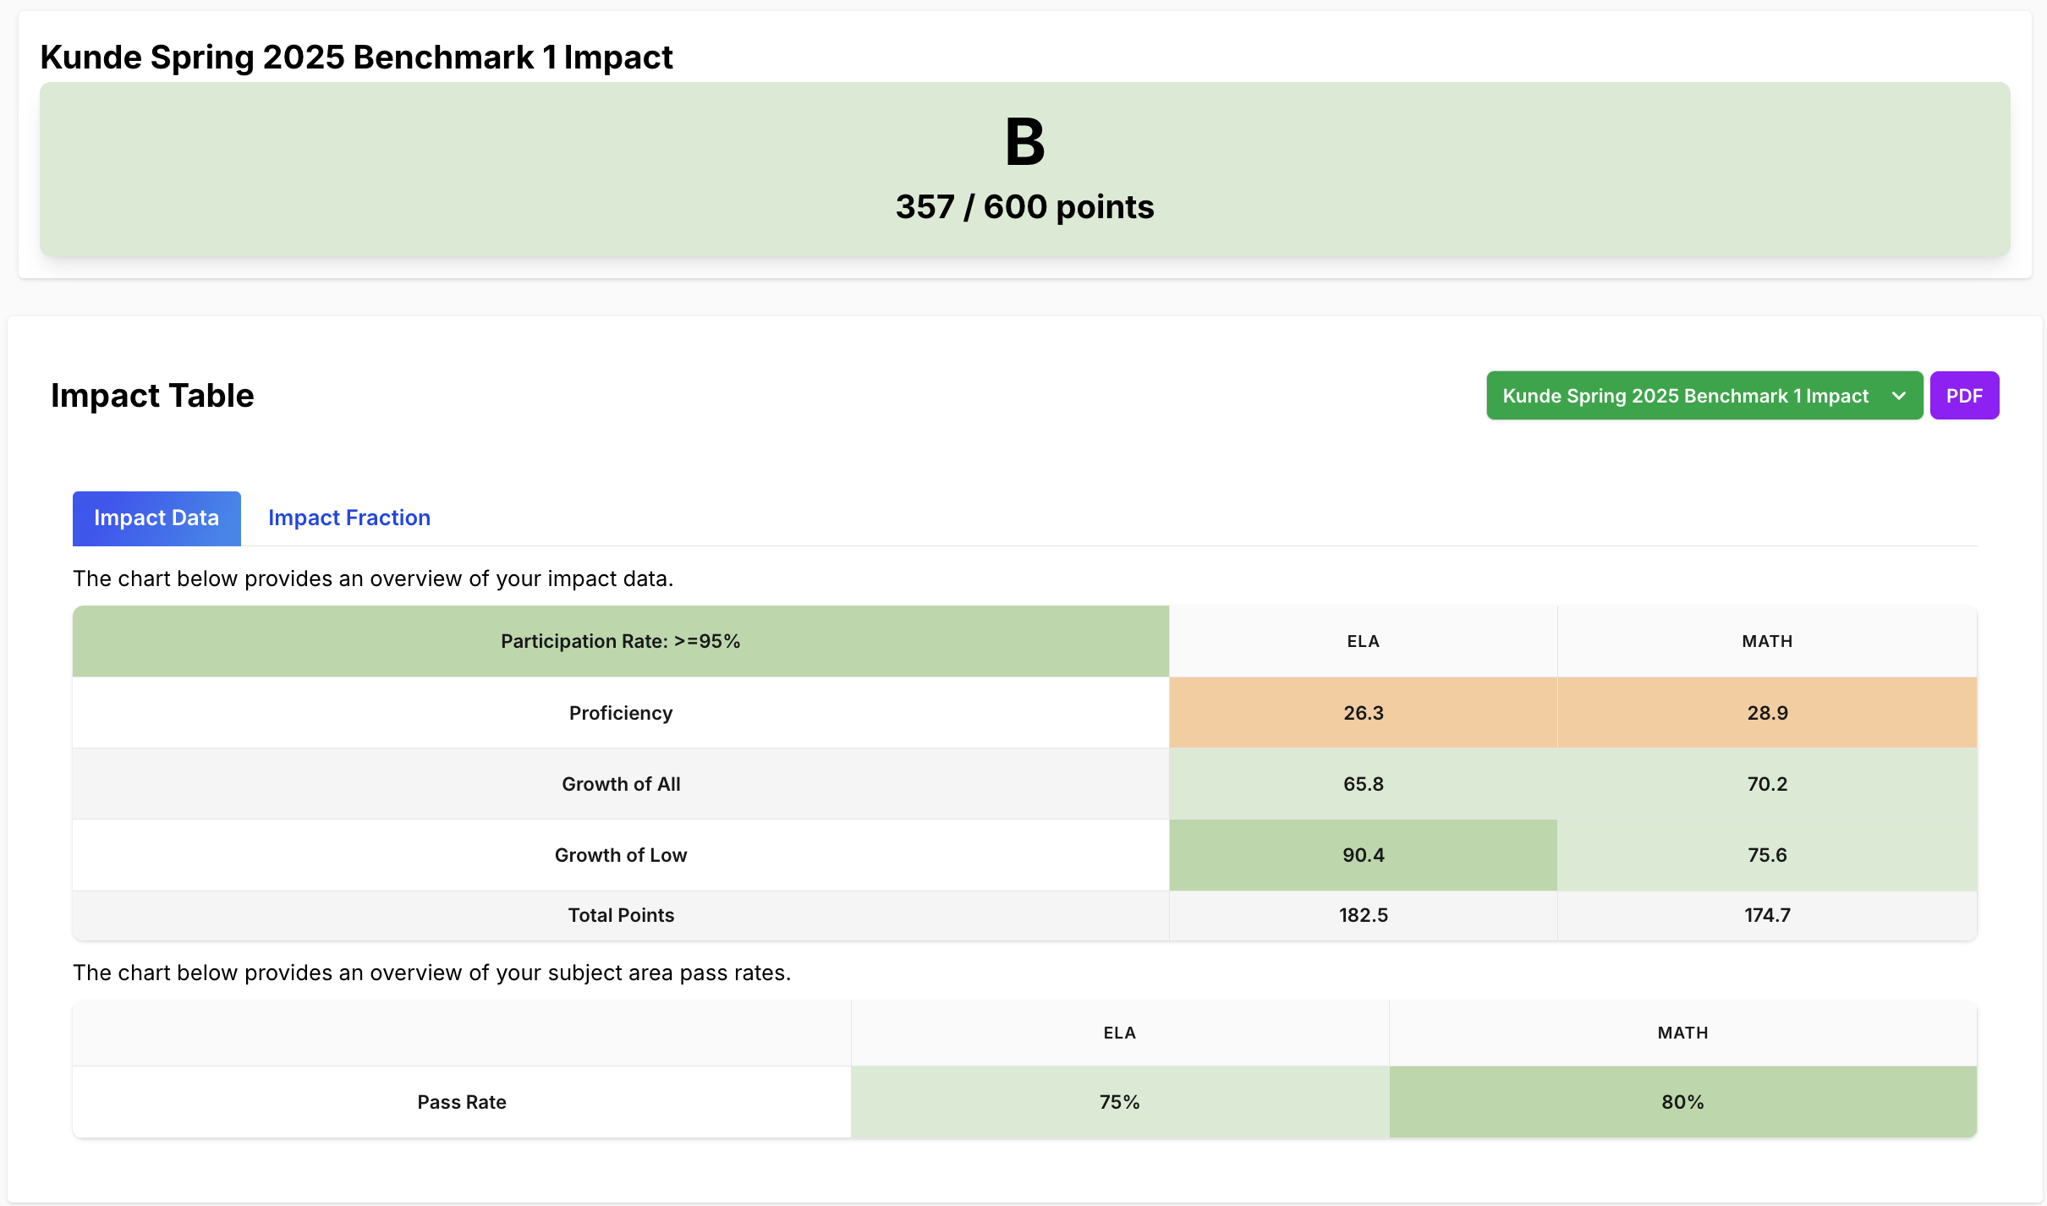Click MATH Growth of Low cell 75.6
The height and width of the screenshot is (1206, 2047).
tap(1766, 855)
